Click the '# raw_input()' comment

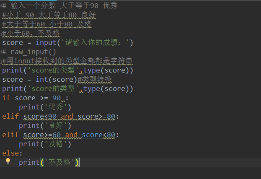click(x=29, y=52)
